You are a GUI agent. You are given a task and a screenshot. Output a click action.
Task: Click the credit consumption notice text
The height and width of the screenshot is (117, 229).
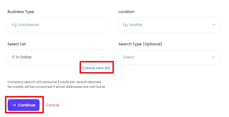[x=55, y=82]
